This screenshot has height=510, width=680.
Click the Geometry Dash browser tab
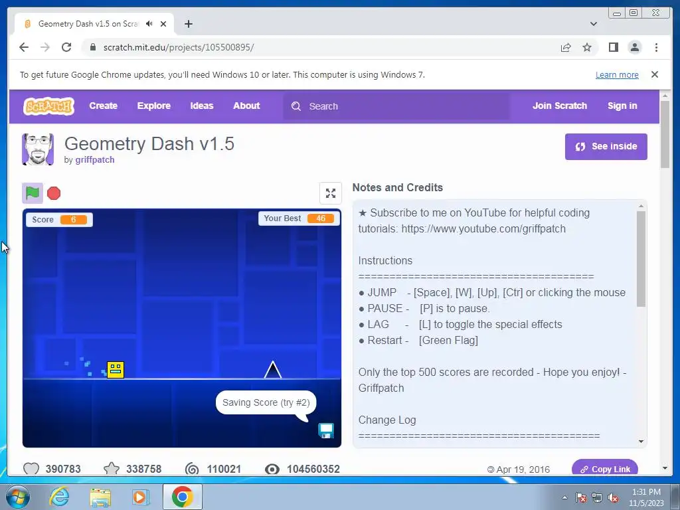pos(94,24)
